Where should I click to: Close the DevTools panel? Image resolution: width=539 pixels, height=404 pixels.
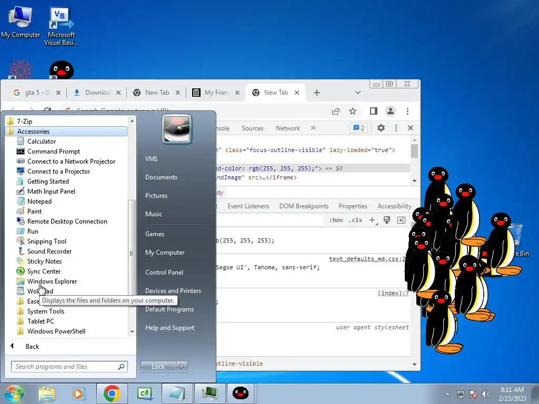[411, 128]
